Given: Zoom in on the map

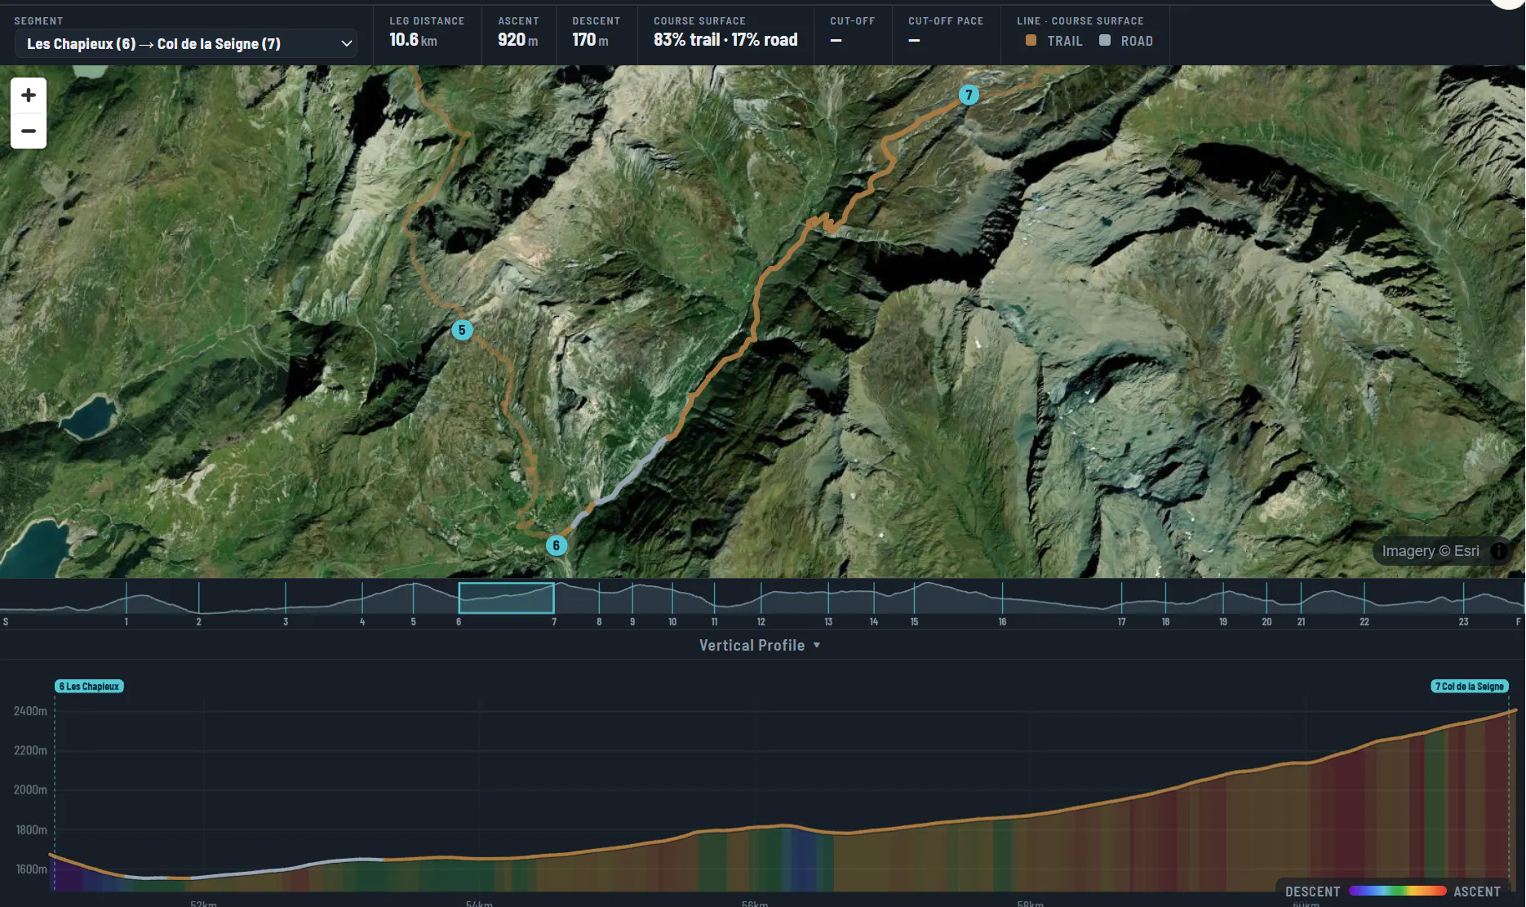Looking at the screenshot, I should (x=29, y=96).
